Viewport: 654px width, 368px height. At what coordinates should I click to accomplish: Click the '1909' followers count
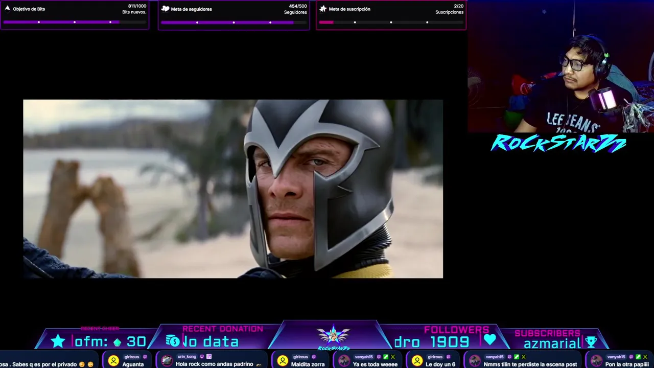point(450,341)
